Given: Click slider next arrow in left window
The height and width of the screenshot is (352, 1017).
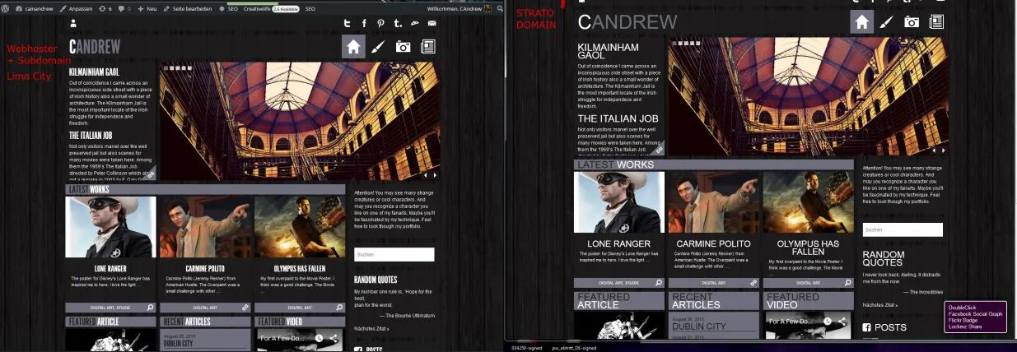Looking at the screenshot, I should click(x=435, y=174).
